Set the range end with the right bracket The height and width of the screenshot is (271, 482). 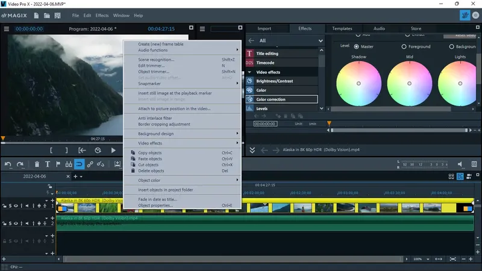(66, 150)
